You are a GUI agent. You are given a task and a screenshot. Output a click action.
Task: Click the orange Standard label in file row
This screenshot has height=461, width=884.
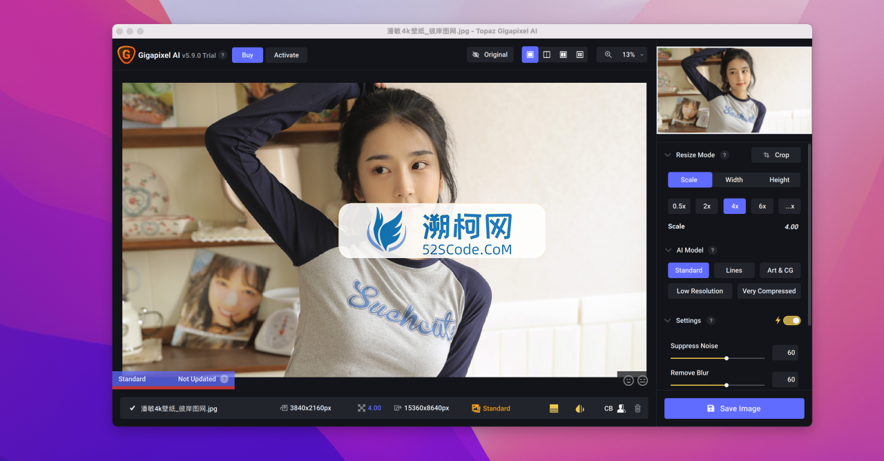pos(497,409)
